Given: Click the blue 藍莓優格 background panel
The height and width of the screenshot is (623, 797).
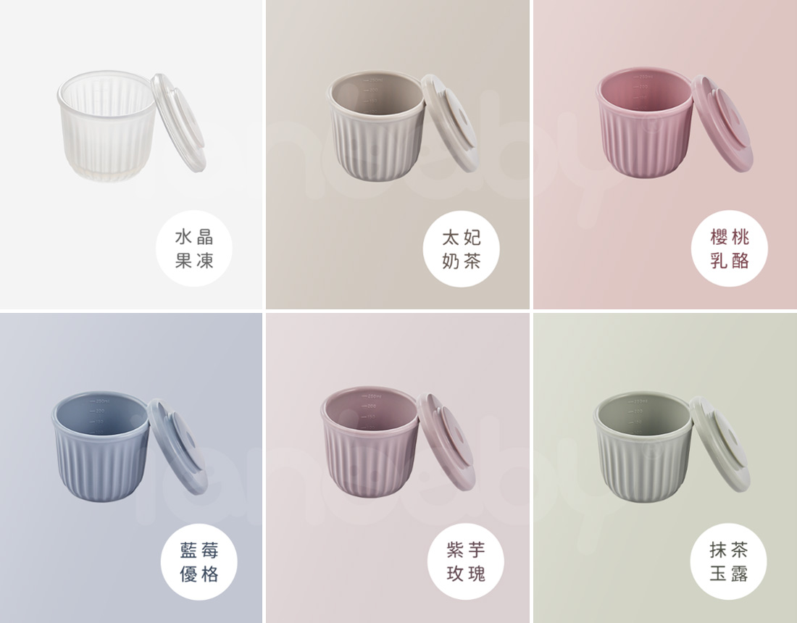Looking at the screenshot, I should pyautogui.click(x=131, y=468).
